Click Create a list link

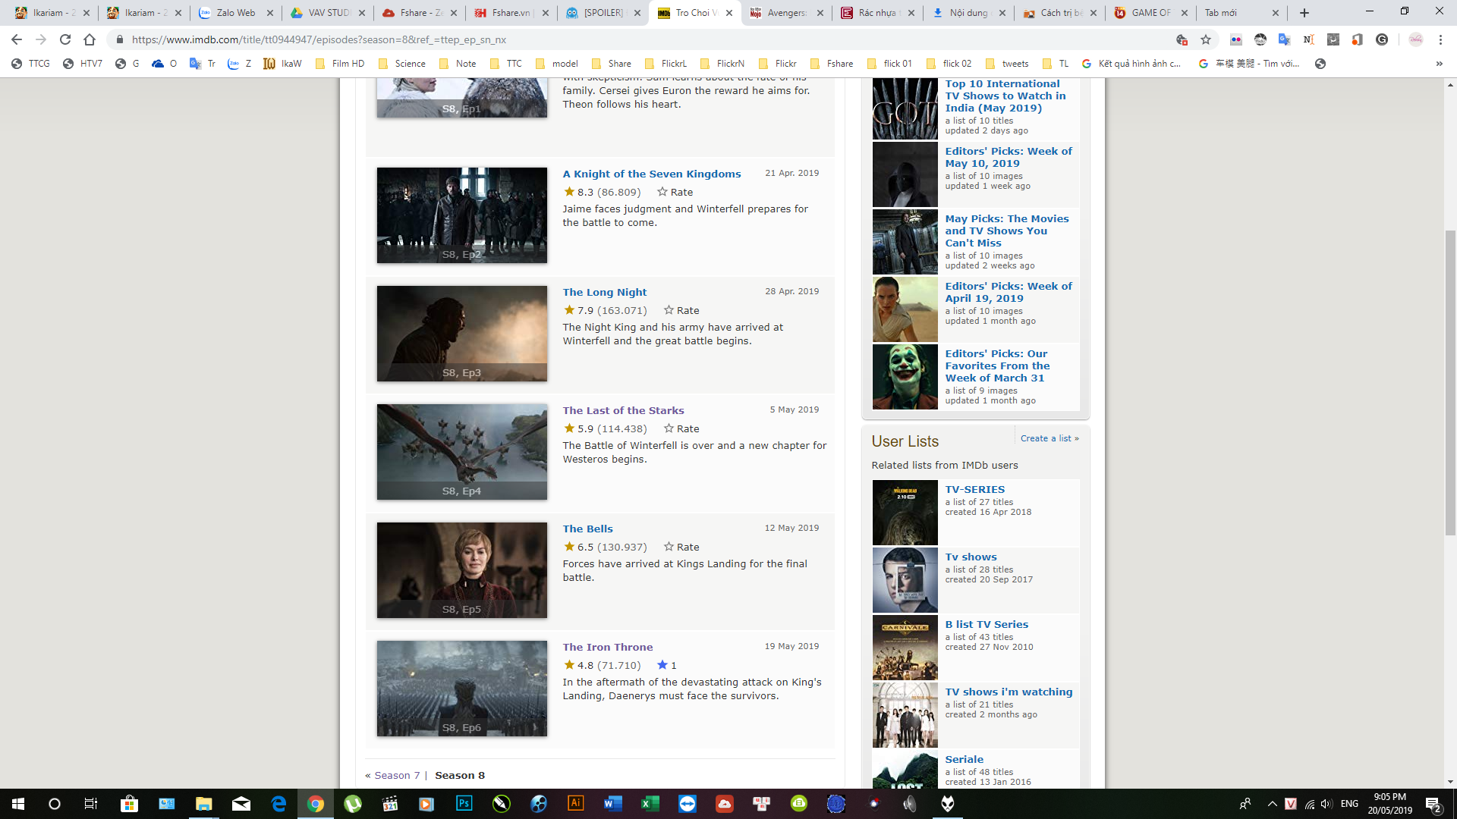pos(1049,438)
